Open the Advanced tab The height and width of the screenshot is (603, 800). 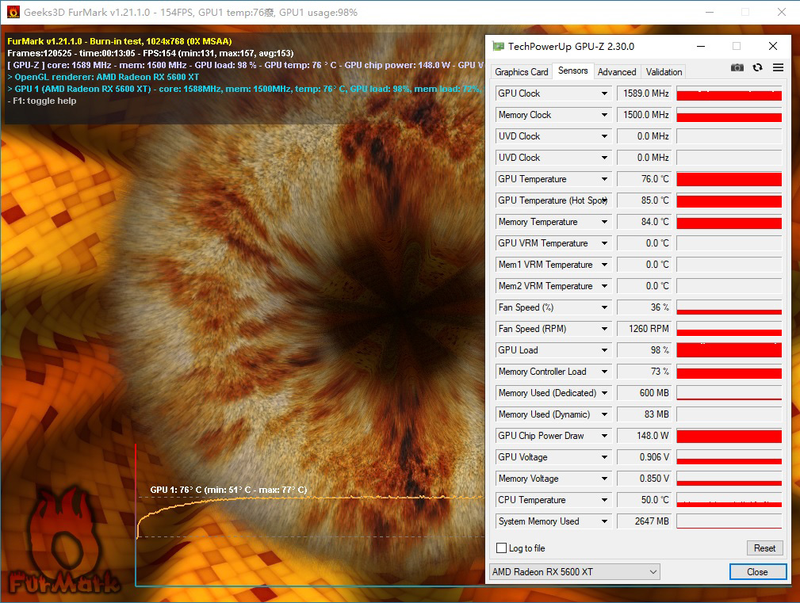tap(617, 72)
